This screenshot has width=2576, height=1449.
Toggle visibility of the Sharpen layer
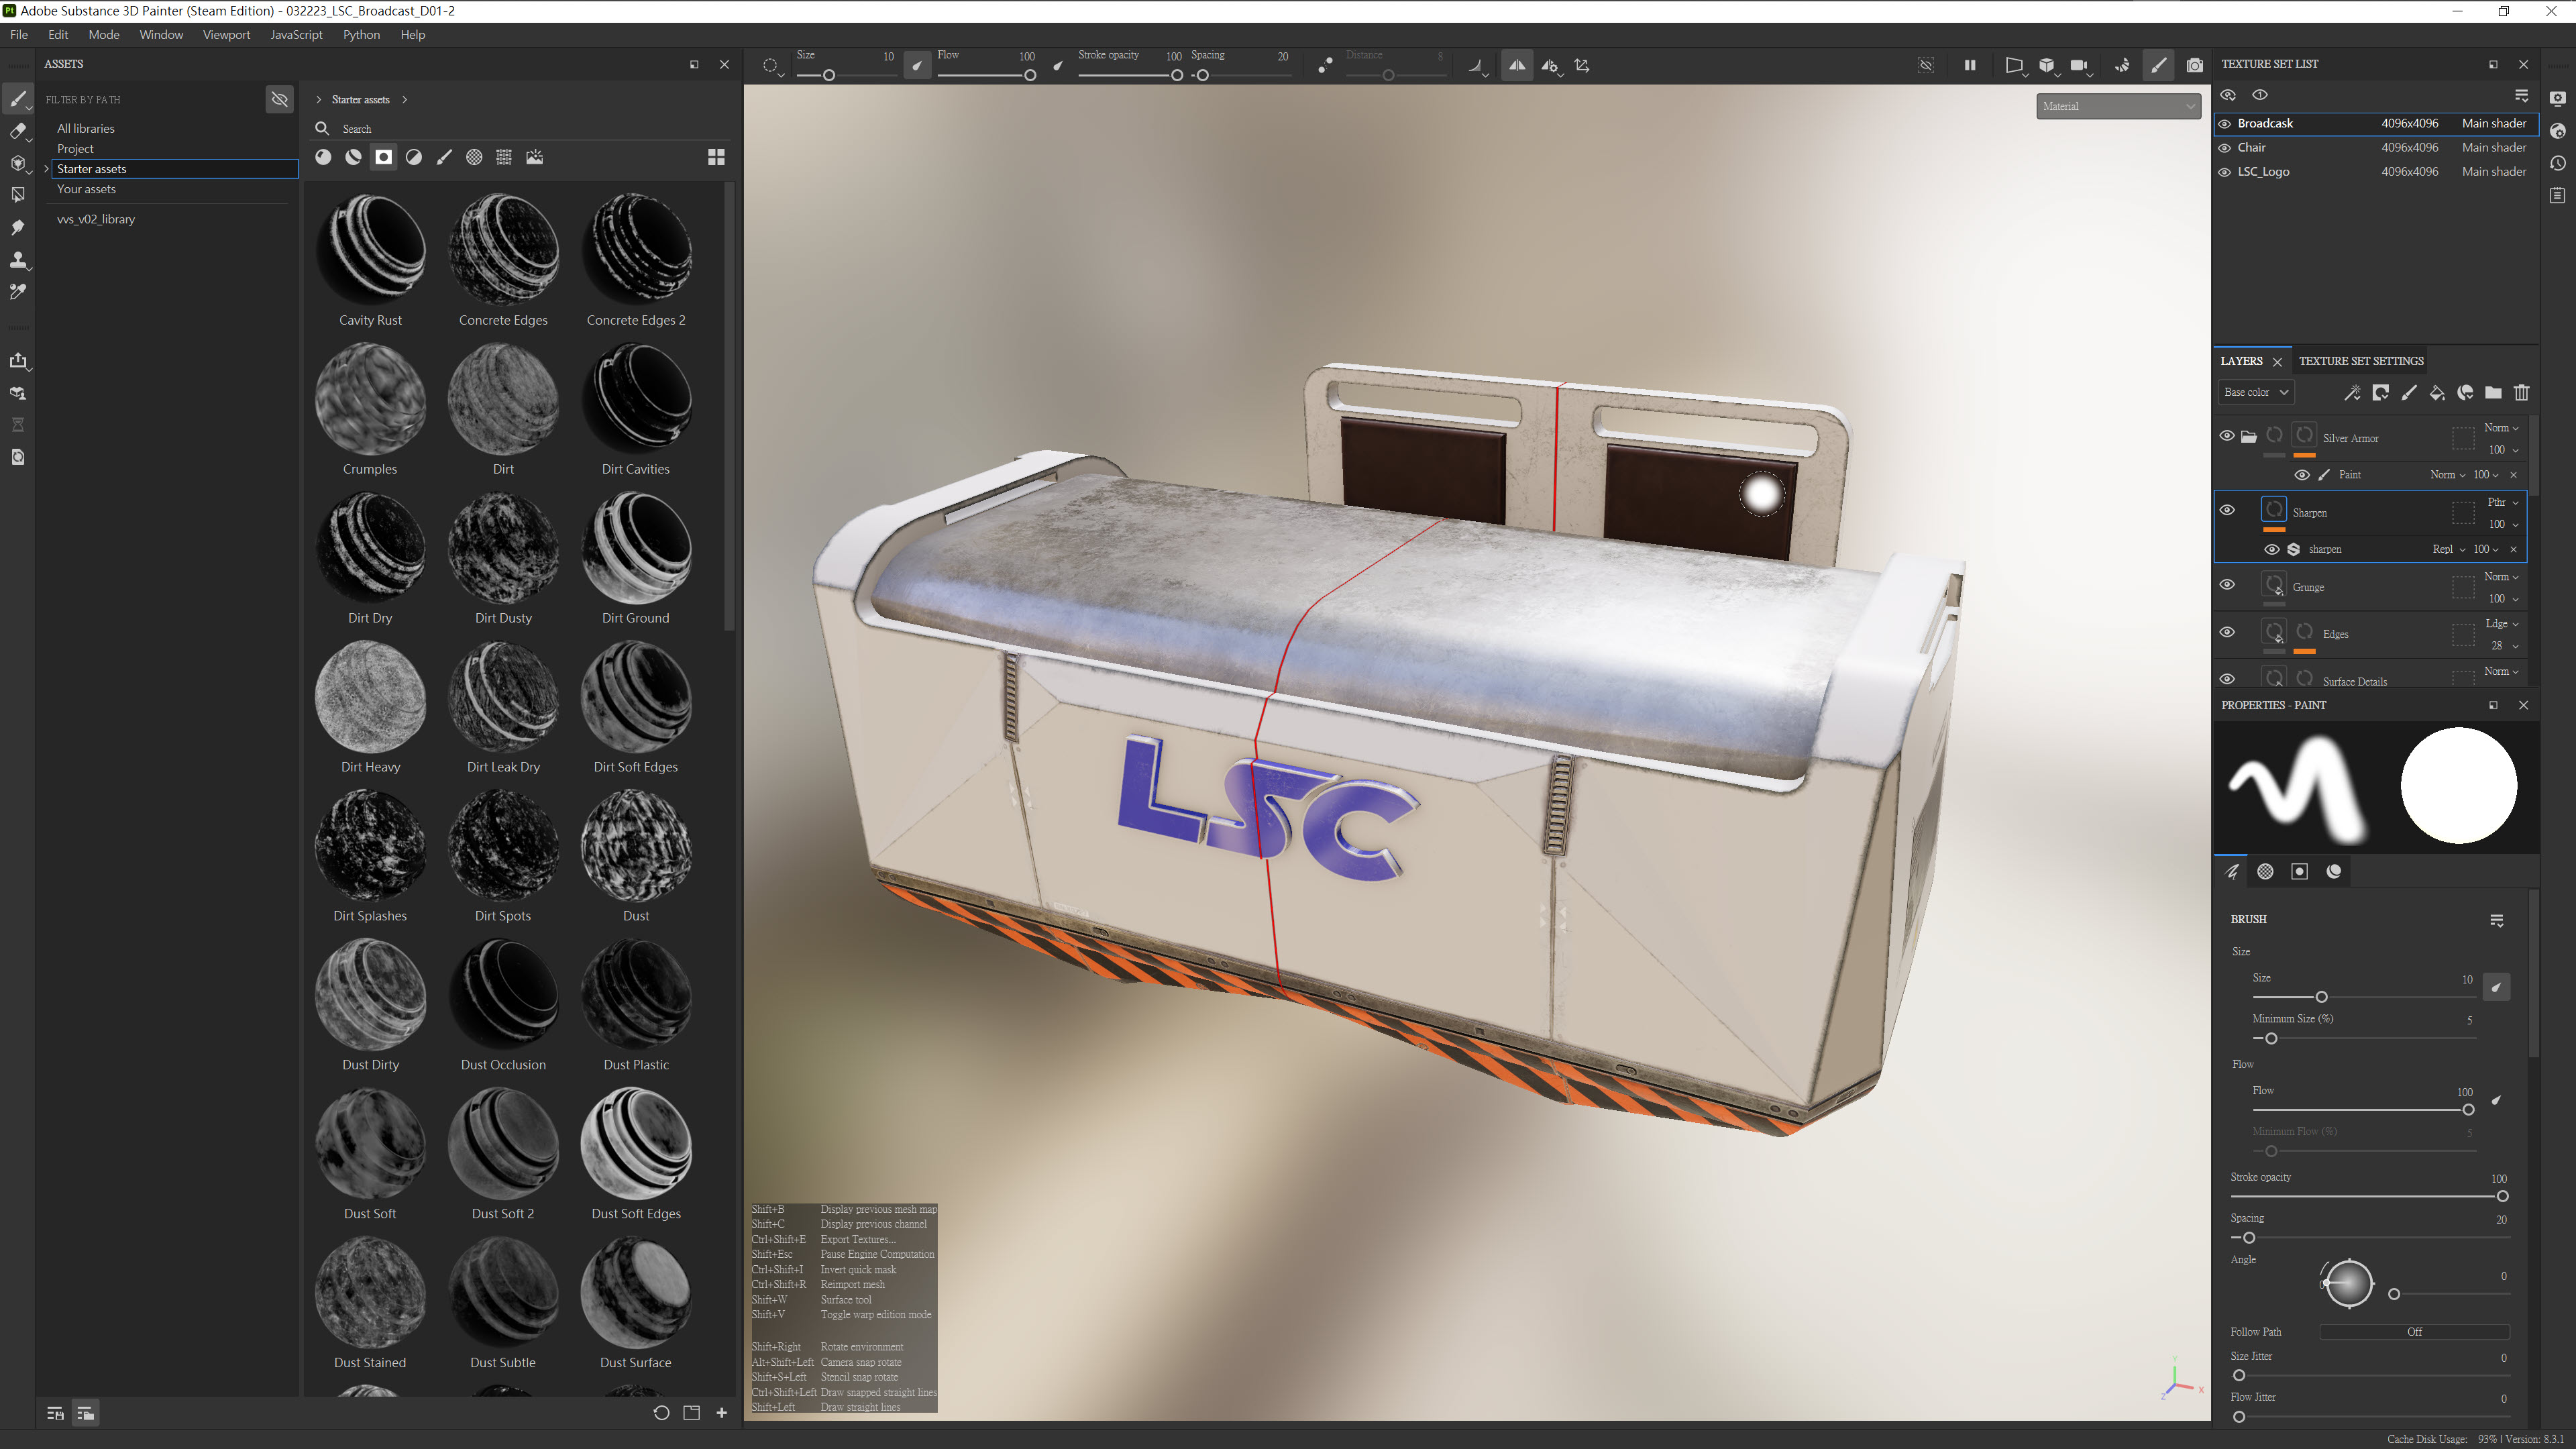click(x=2227, y=510)
